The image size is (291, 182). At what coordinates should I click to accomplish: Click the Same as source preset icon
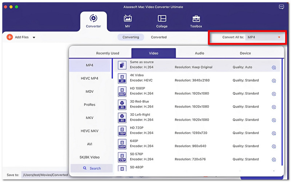pos(122,65)
